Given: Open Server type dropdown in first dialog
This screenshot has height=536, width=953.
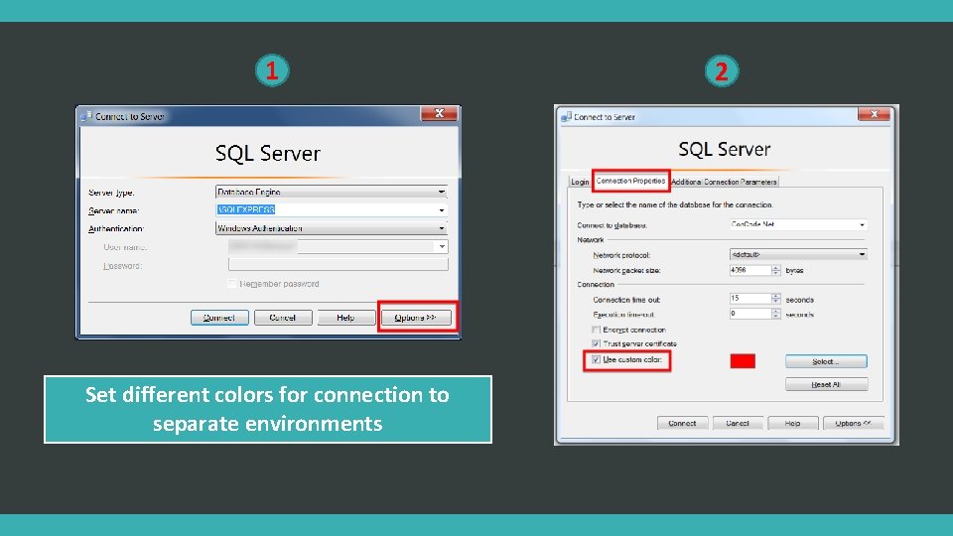Looking at the screenshot, I should 332,192.
